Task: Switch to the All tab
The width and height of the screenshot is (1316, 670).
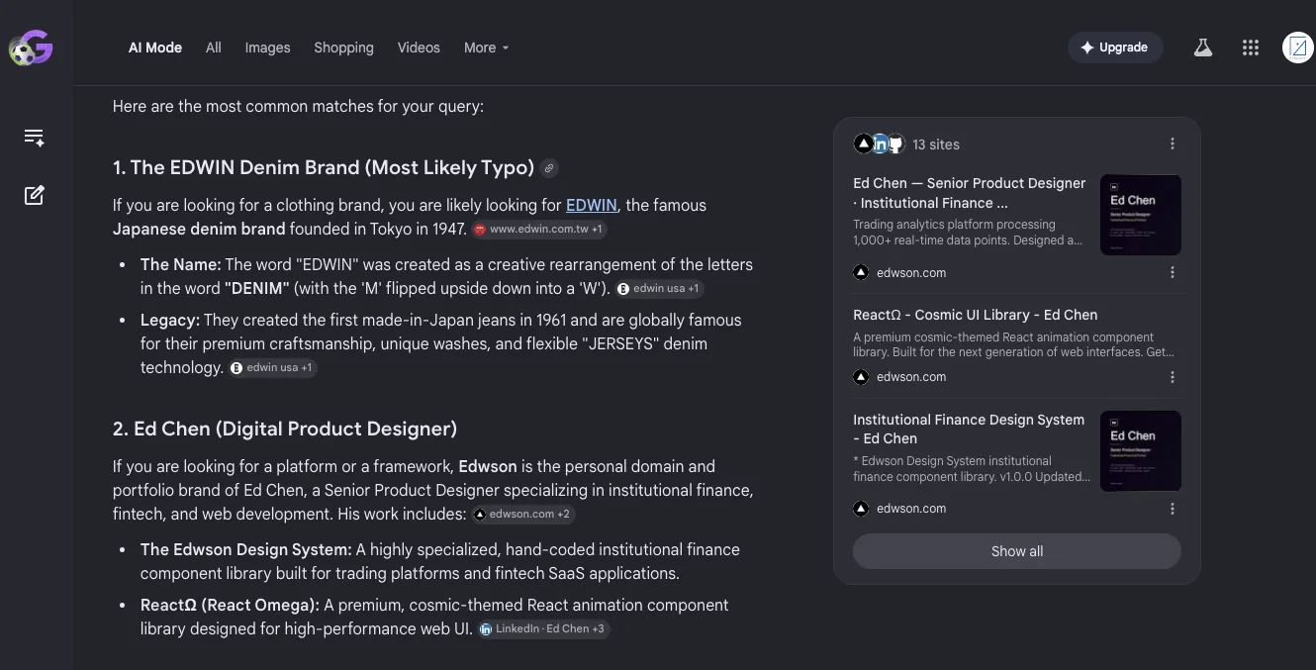Action: (214, 48)
